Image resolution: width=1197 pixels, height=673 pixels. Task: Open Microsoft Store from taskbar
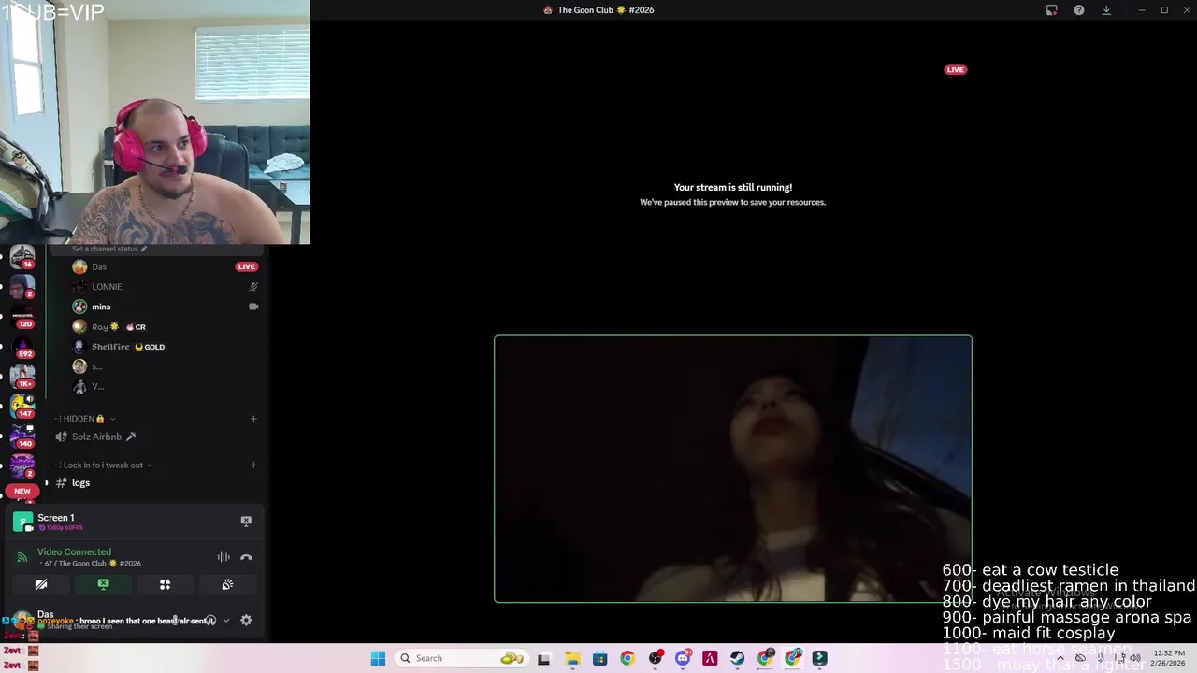[x=599, y=658]
